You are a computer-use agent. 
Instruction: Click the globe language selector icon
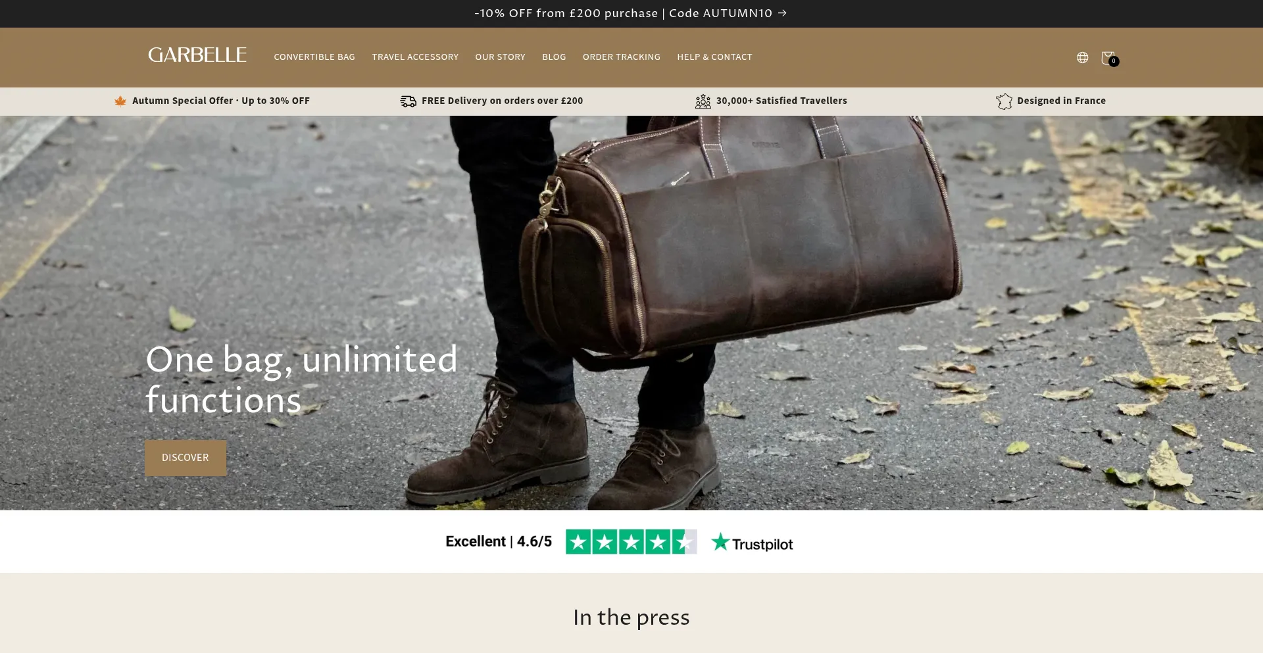coord(1082,58)
